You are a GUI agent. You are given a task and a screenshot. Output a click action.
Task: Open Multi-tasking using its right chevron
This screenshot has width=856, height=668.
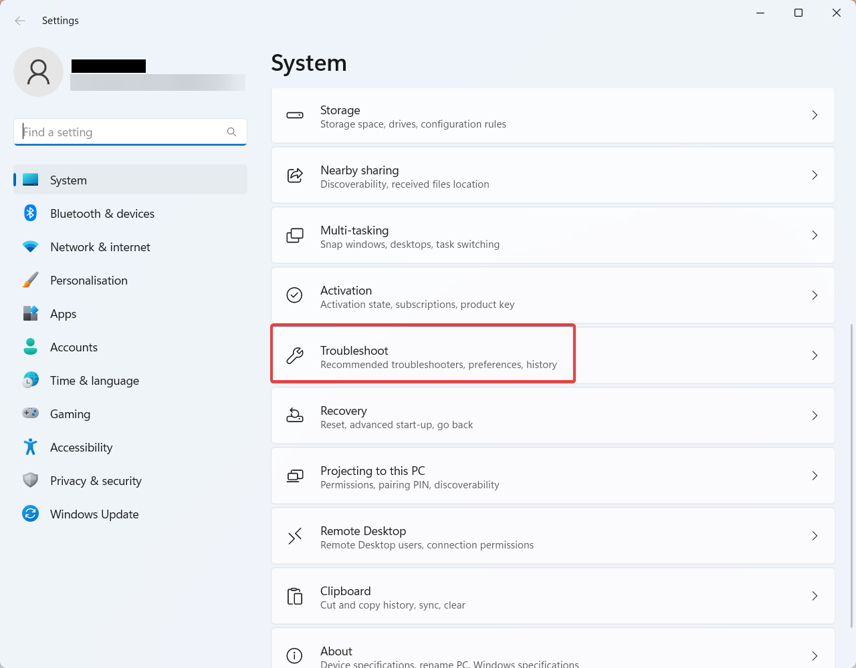coord(815,235)
